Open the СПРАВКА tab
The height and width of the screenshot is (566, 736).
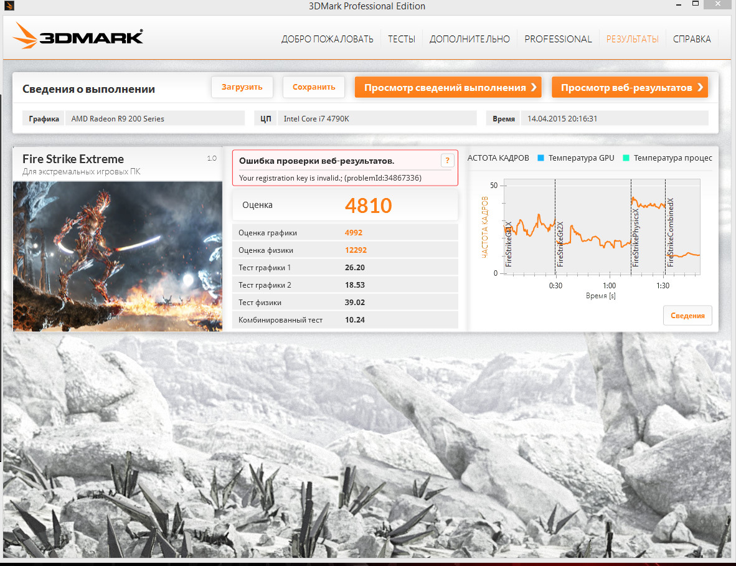point(692,39)
